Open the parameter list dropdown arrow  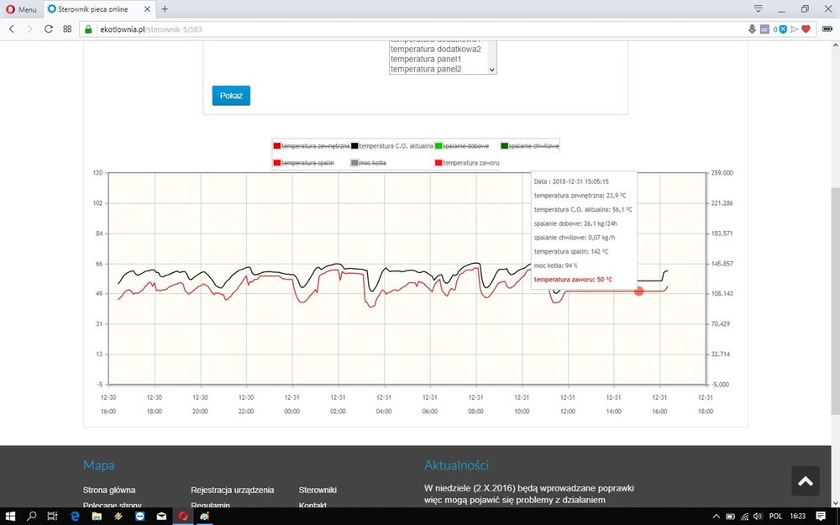coord(491,69)
